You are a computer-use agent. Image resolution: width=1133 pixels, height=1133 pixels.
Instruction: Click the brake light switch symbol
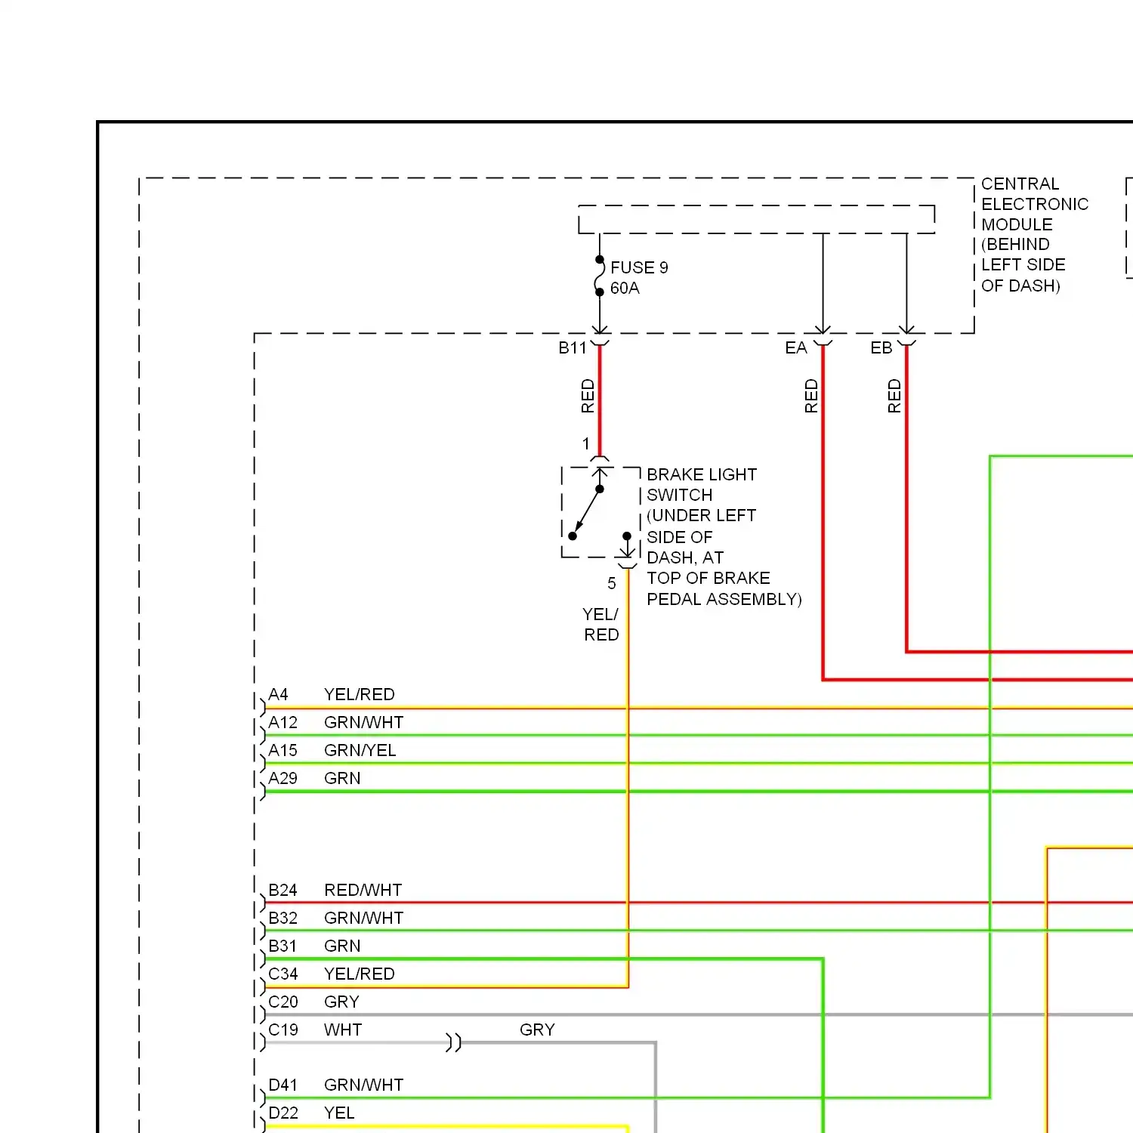(x=600, y=512)
